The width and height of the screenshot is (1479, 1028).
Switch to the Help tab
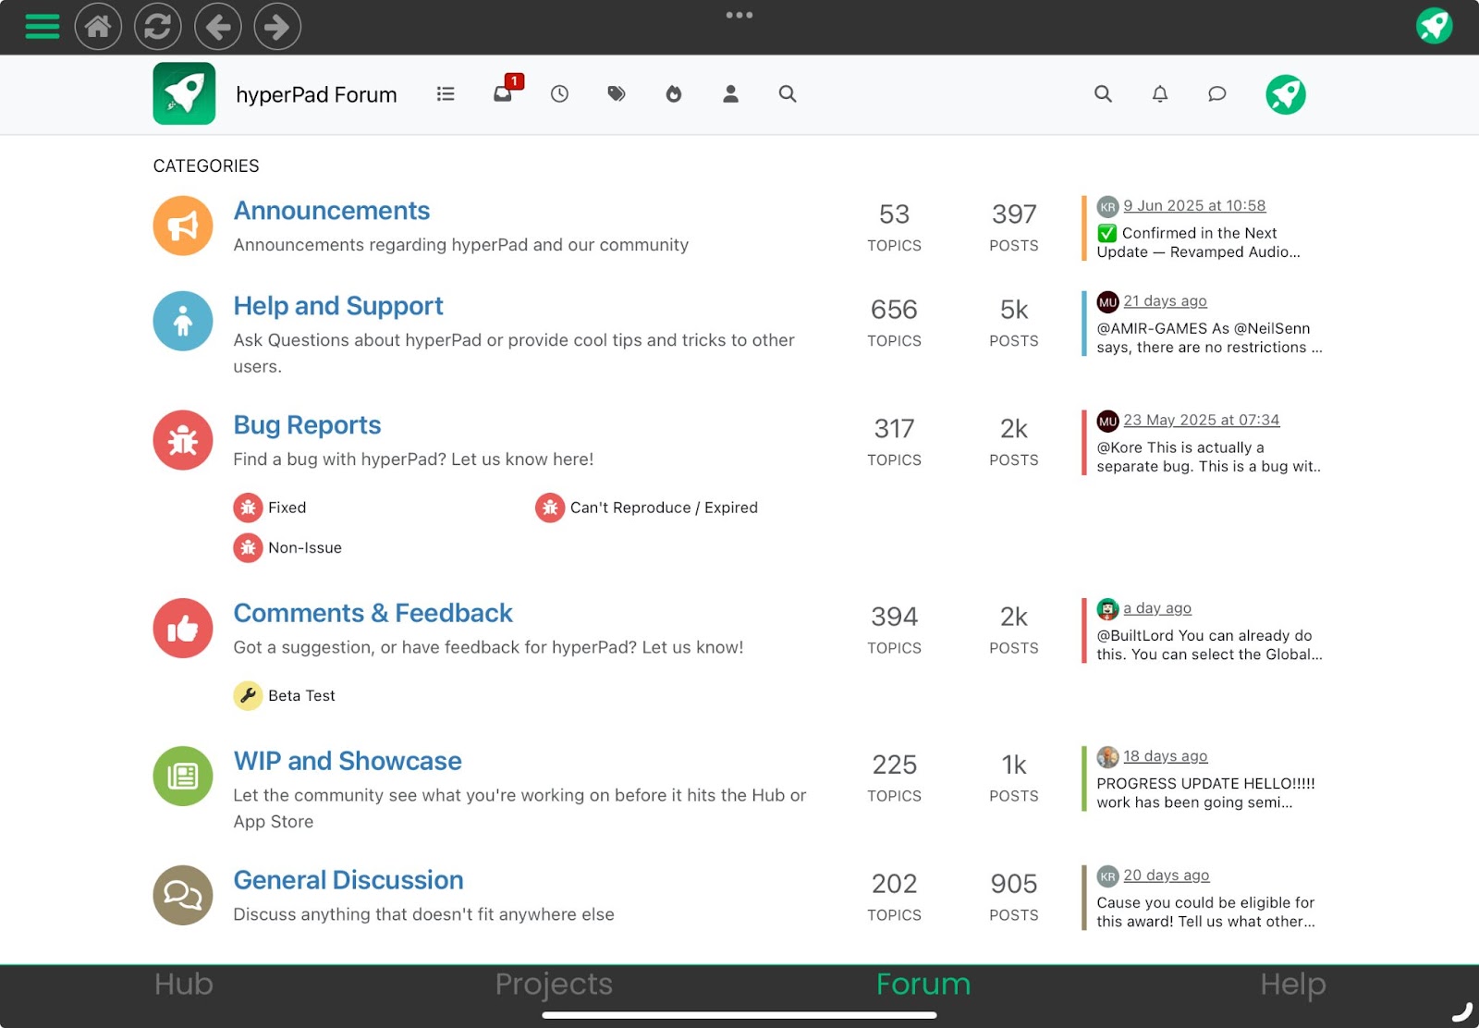coord(1293,984)
